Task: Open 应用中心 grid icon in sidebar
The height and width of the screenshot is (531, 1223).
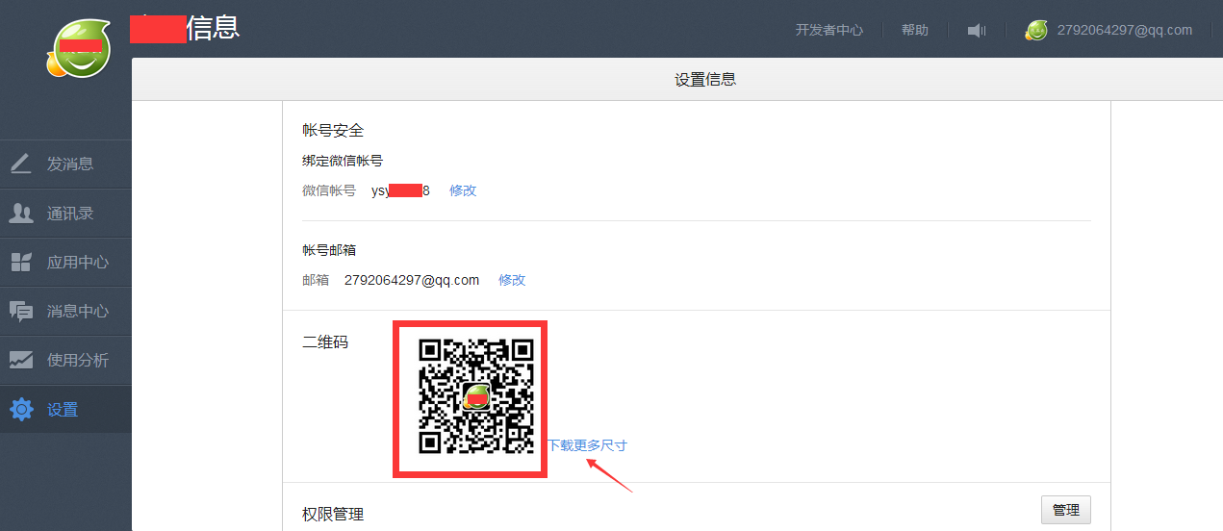Action: (x=21, y=263)
